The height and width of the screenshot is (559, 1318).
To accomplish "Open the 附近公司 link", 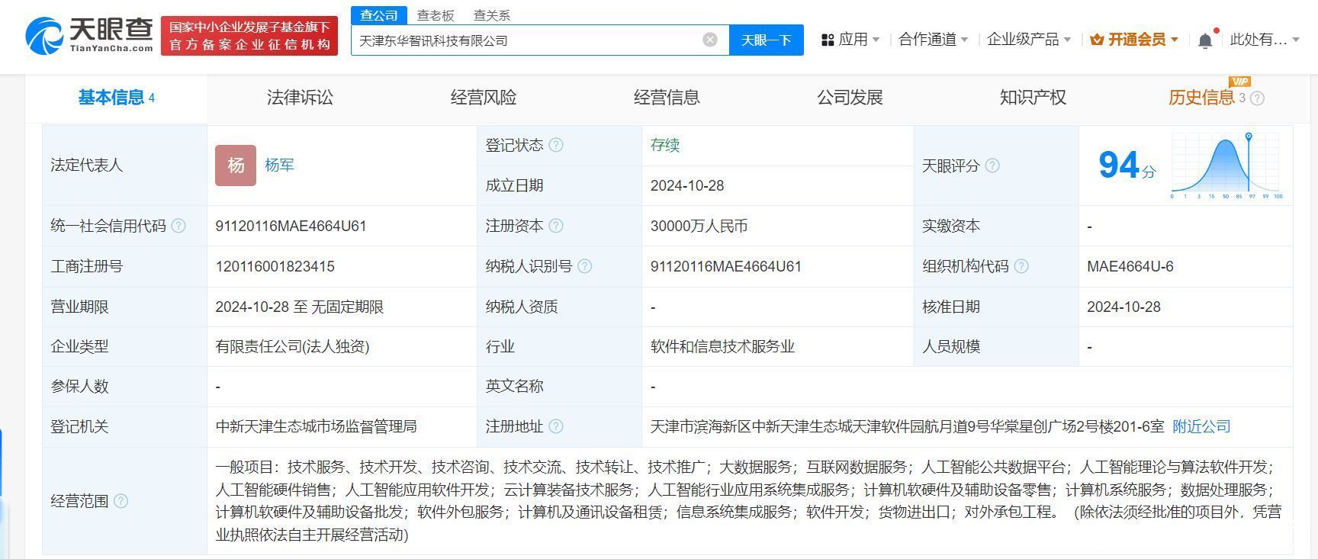I will point(1201,426).
